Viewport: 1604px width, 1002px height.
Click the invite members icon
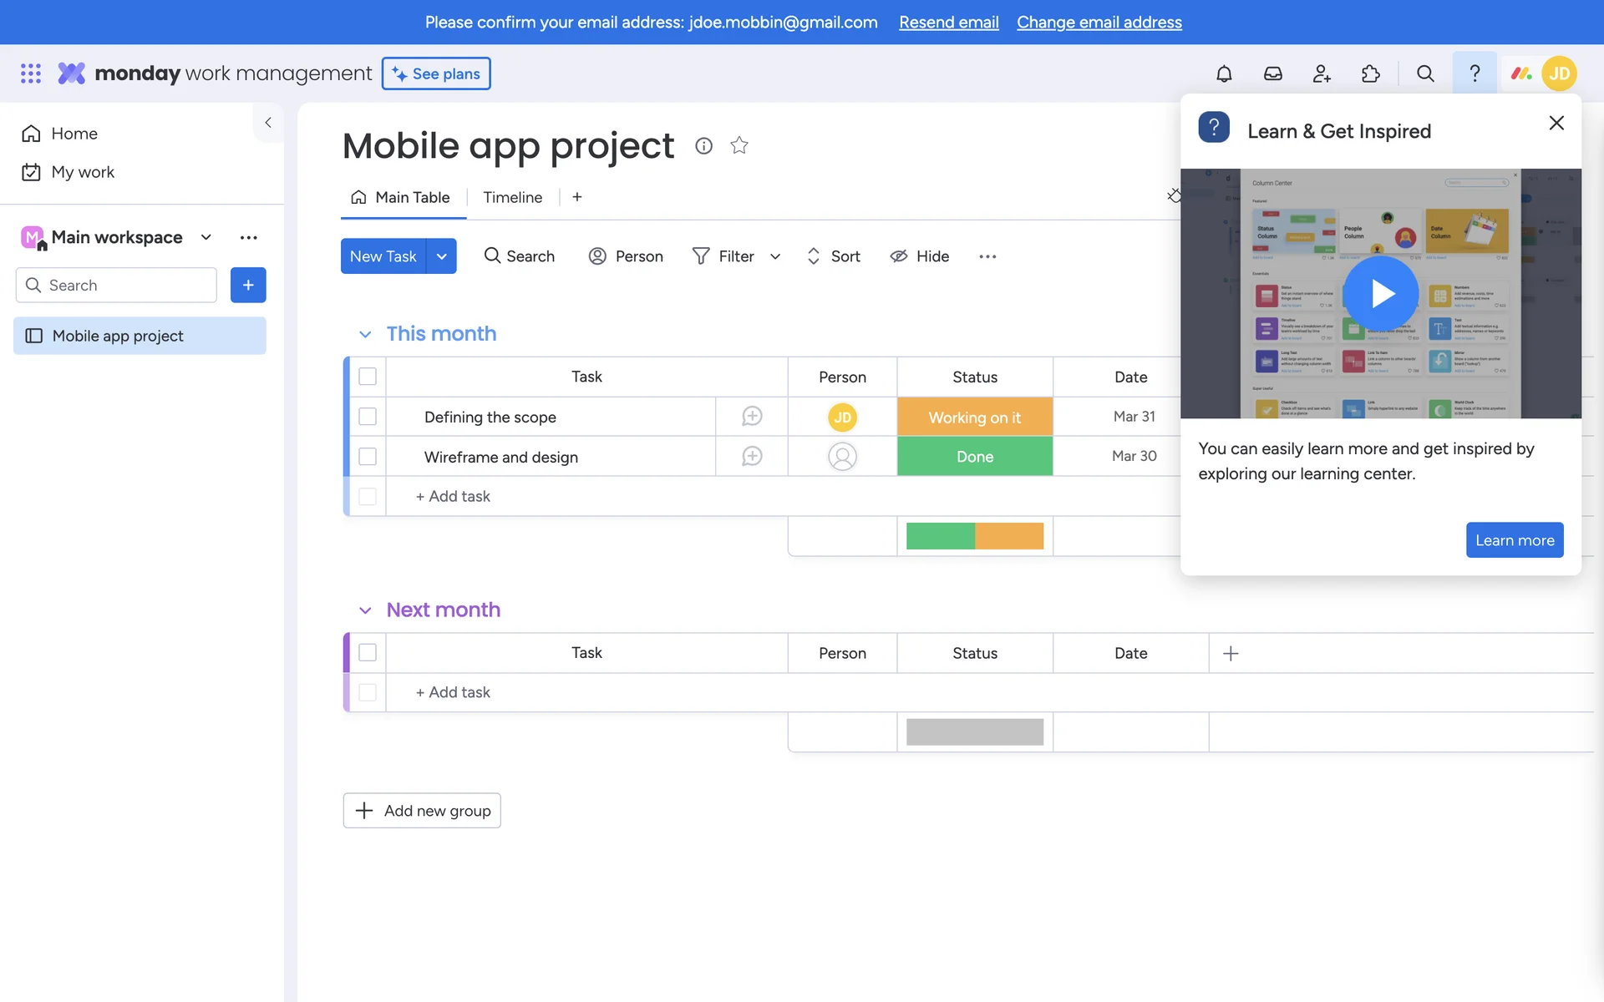(x=1322, y=73)
